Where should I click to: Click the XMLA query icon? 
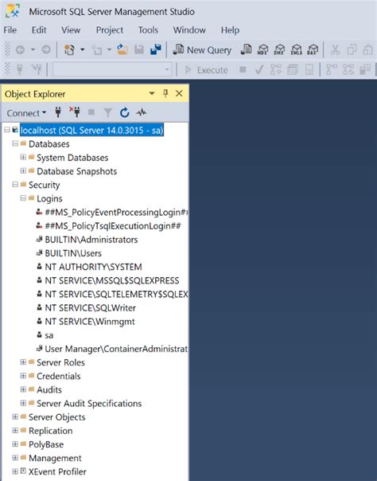pos(296,49)
